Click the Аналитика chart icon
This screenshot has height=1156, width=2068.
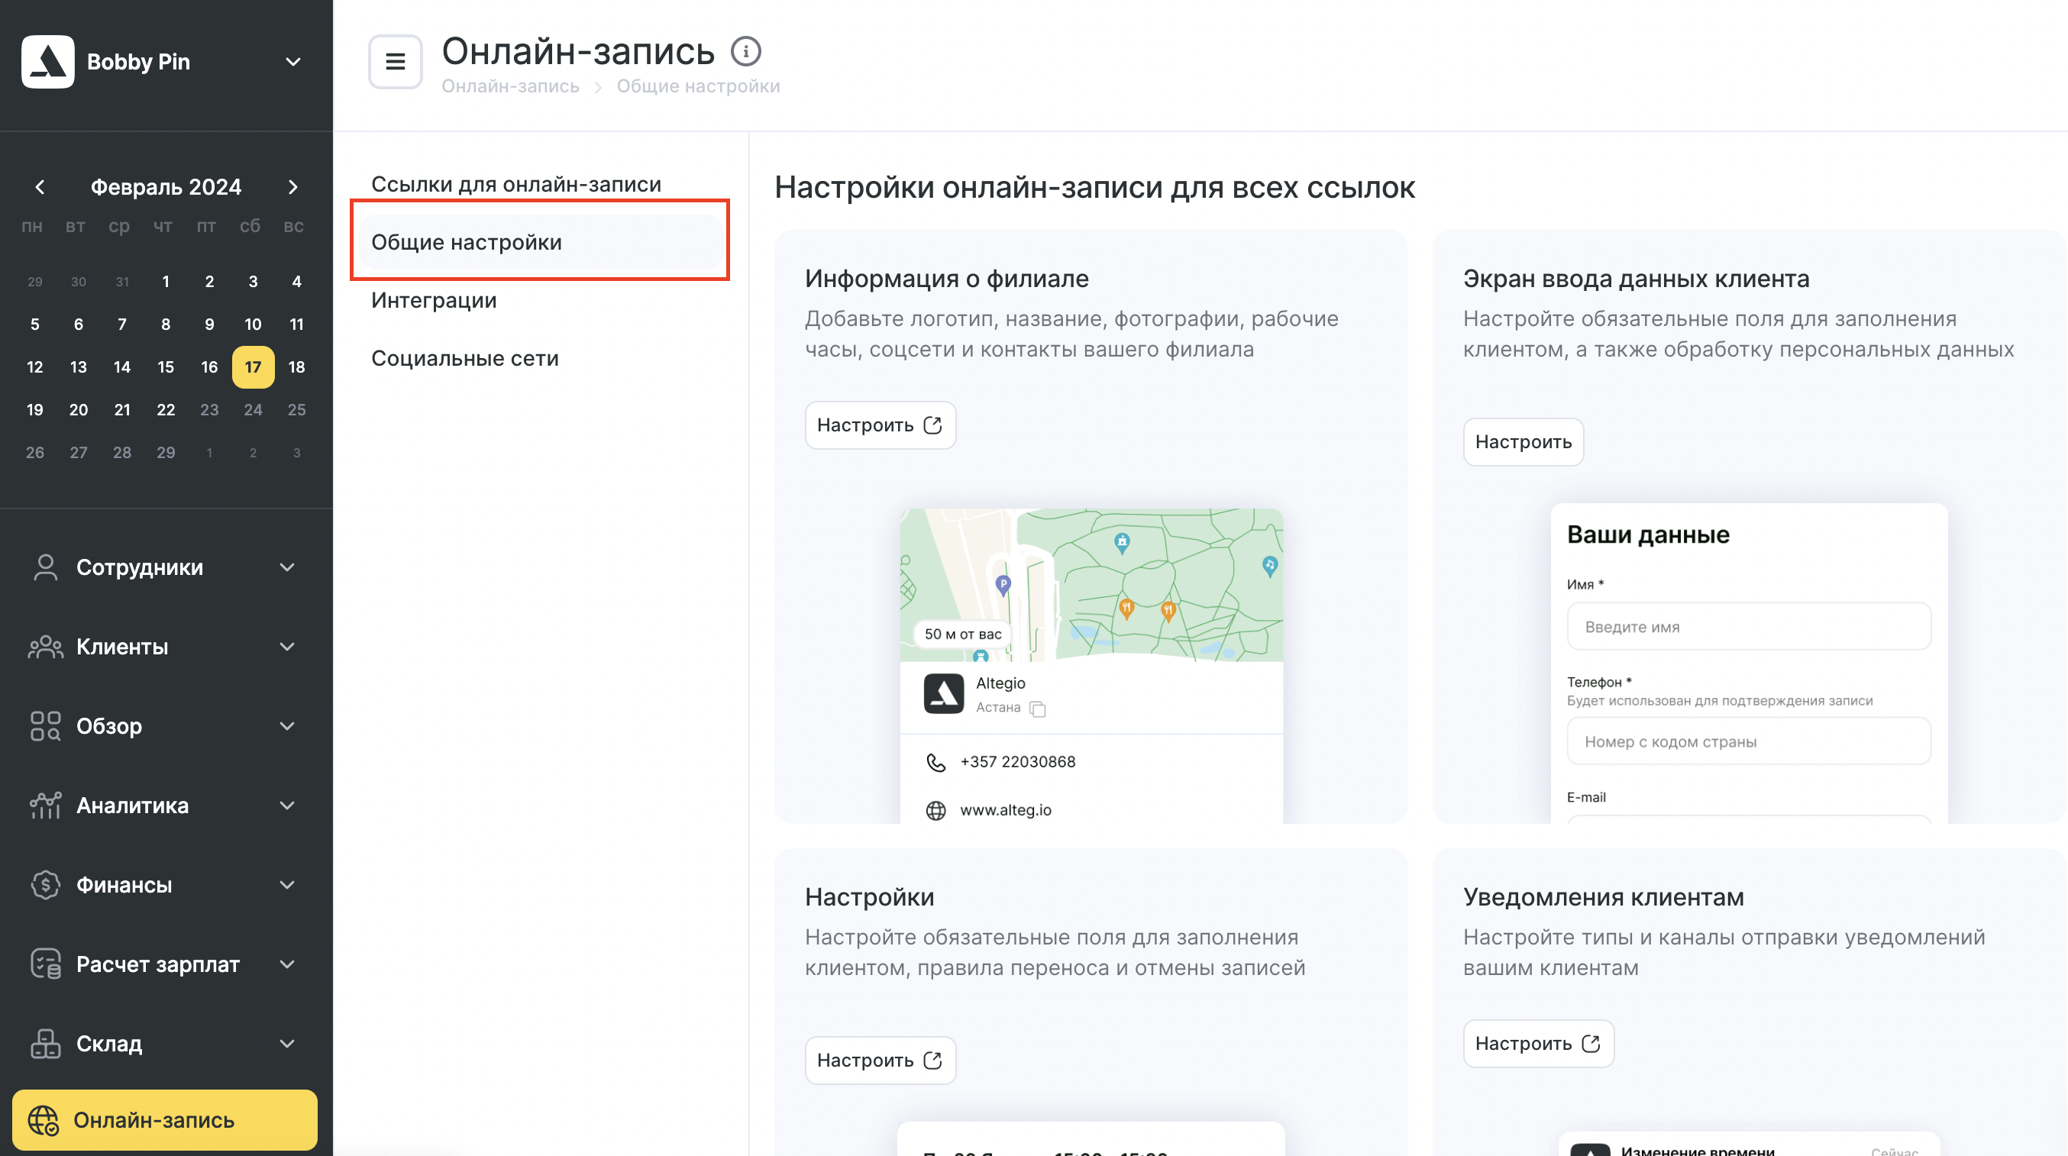46,806
